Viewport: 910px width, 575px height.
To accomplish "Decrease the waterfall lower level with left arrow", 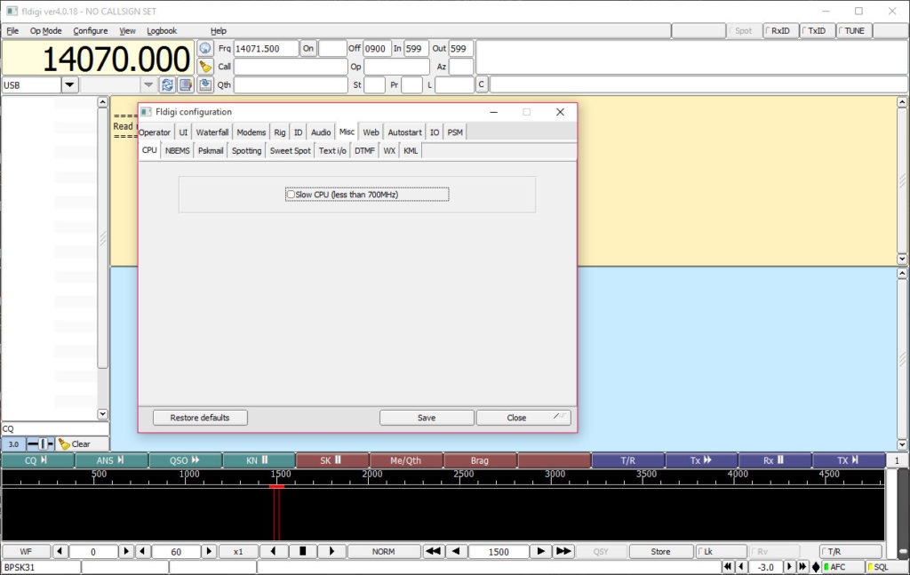I will point(60,551).
